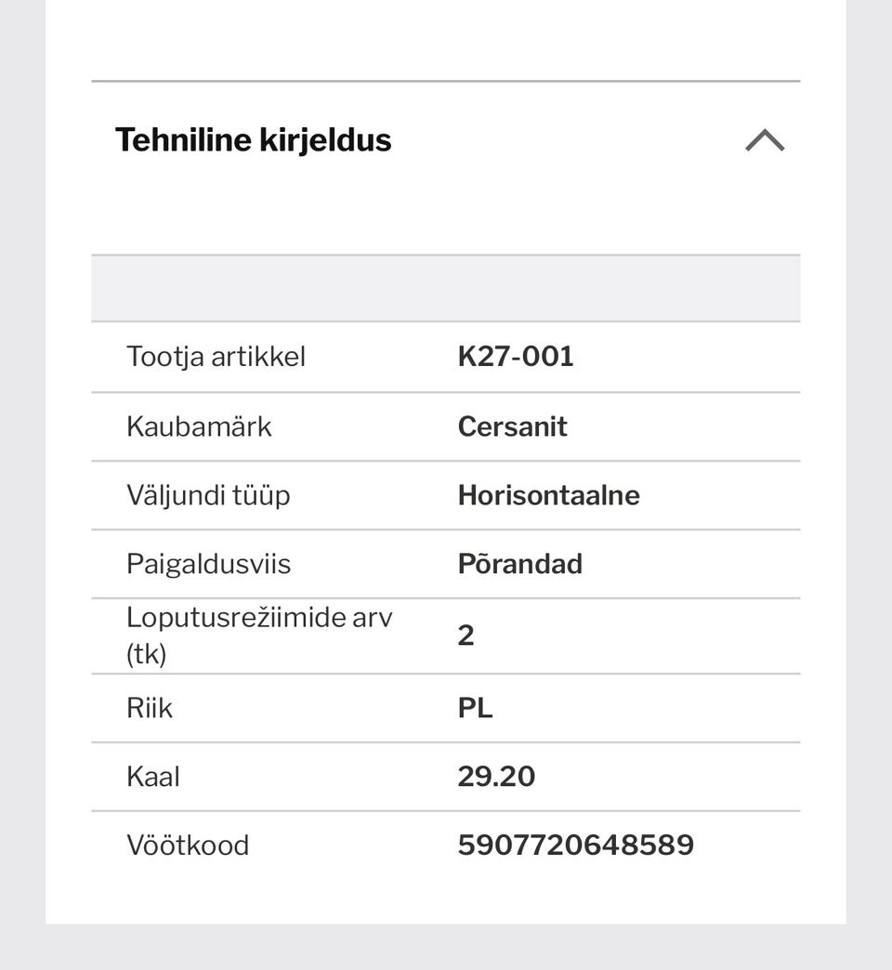Select the barcode number 5907720648589
Image resolution: width=892 pixels, height=970 pixels.
click(575, 845)
